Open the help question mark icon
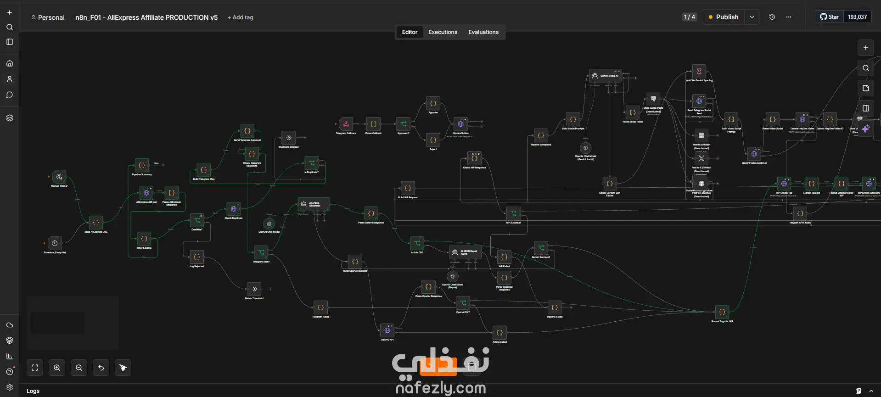 [x=10, y=372]
